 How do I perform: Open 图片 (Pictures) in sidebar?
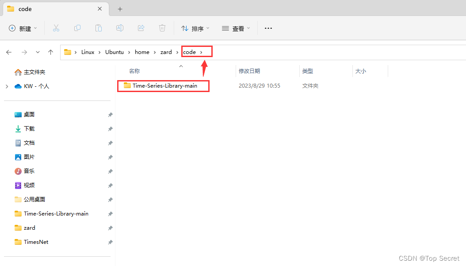(24, 157)
